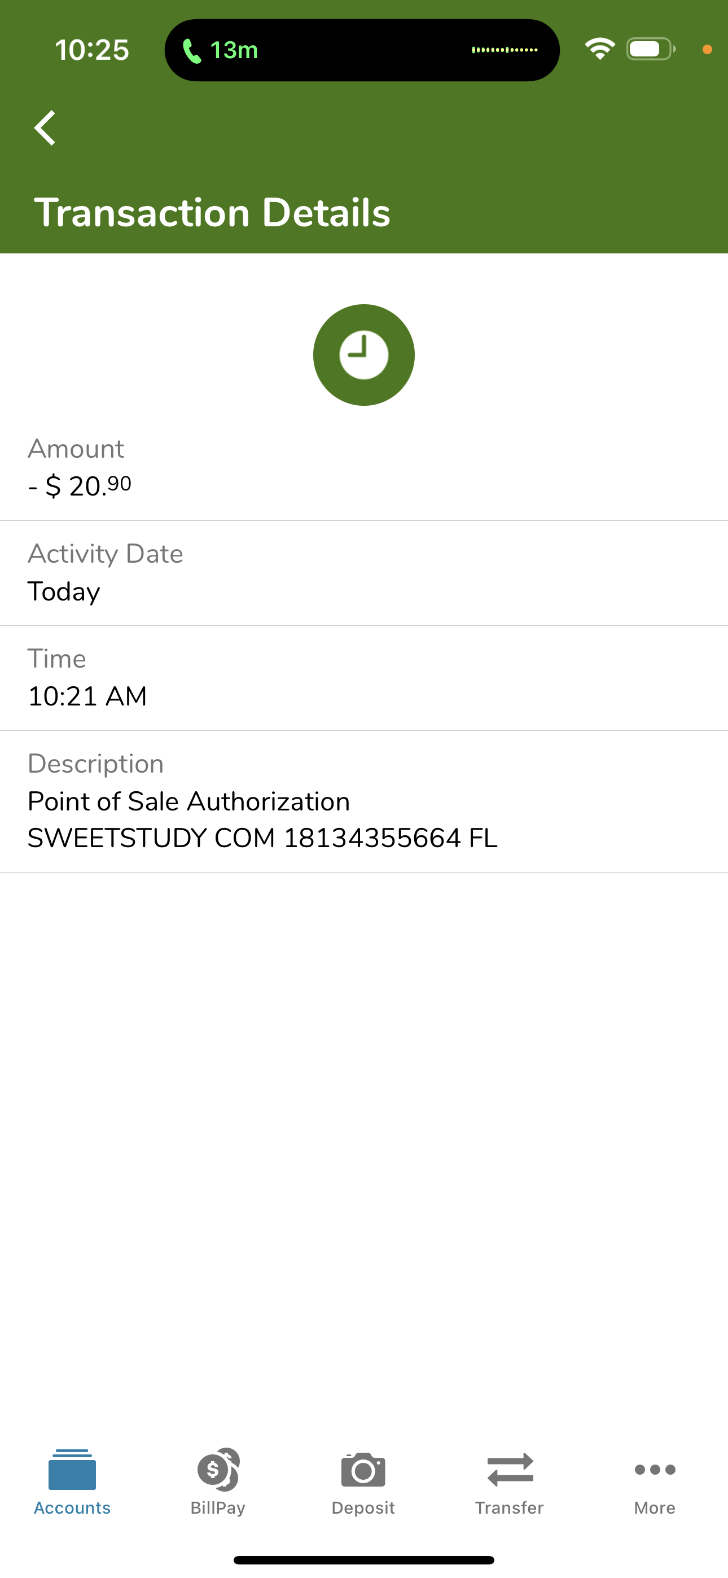Tap the 10:21 AM time value
This screenshot has width=728, height=1578.
87,696
